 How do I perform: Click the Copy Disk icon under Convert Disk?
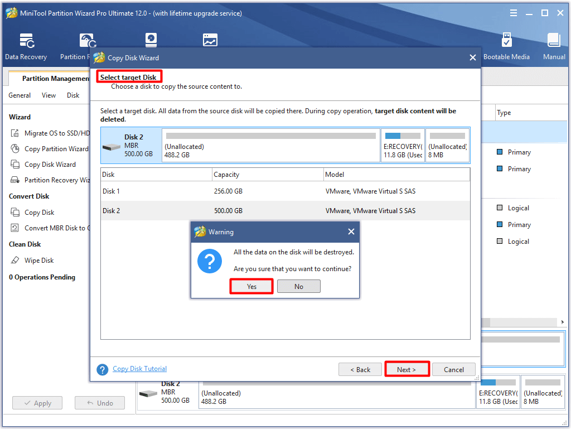[15, 212]
